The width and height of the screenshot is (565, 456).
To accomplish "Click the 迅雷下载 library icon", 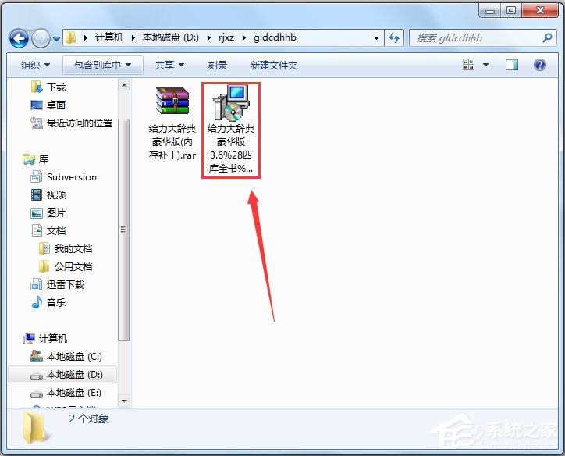I will pyautogui.click(x=37, y=285).
